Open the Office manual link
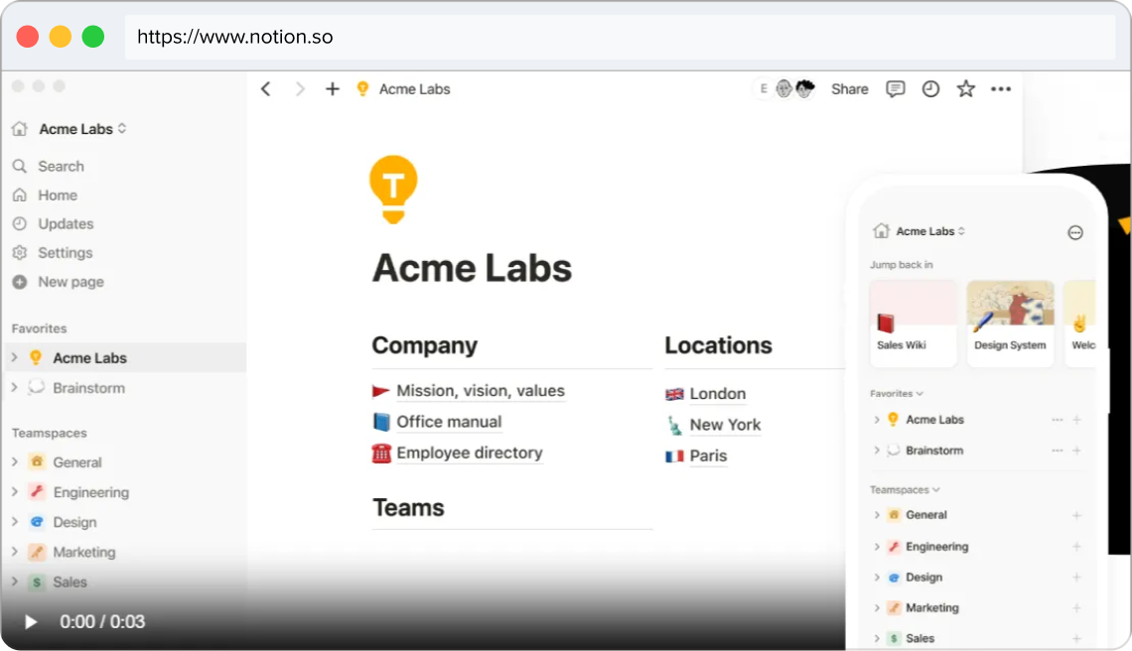 pyautogui.click(x=448, y=422)
